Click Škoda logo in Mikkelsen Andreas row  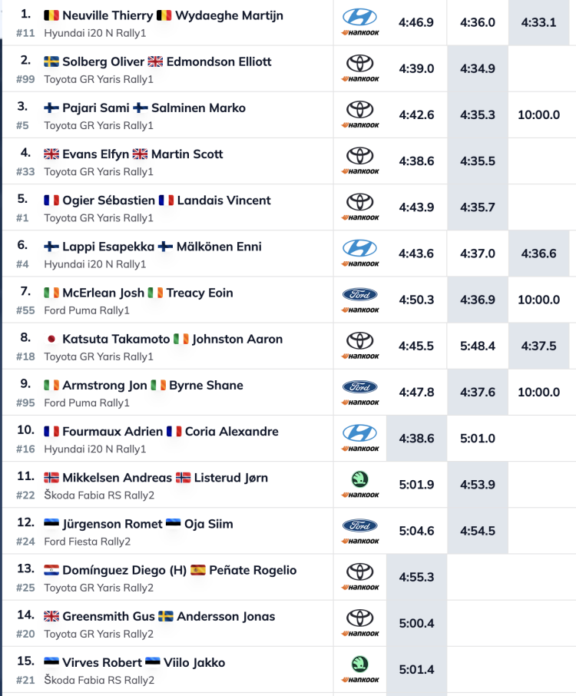point(359,479)
